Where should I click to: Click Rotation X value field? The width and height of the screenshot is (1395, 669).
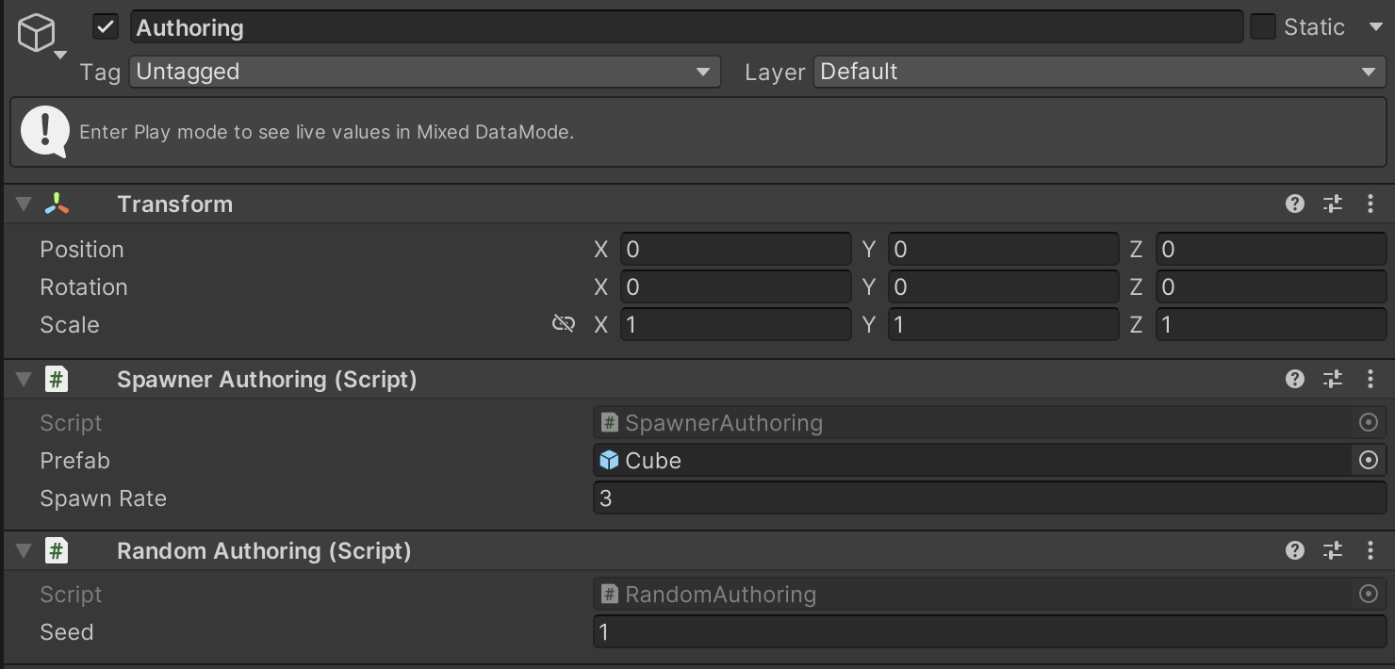pyautogui.click(x=735, y=287)
